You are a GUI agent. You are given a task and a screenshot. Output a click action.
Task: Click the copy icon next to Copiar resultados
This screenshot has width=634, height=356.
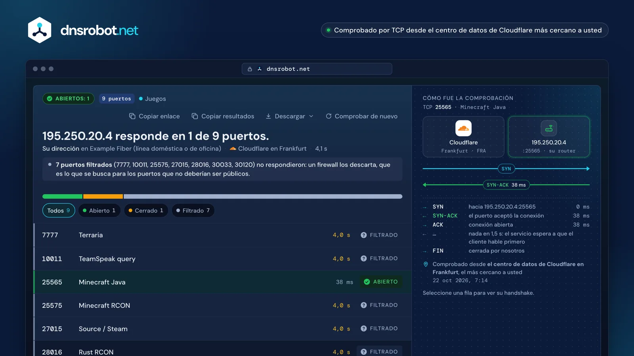195,116
